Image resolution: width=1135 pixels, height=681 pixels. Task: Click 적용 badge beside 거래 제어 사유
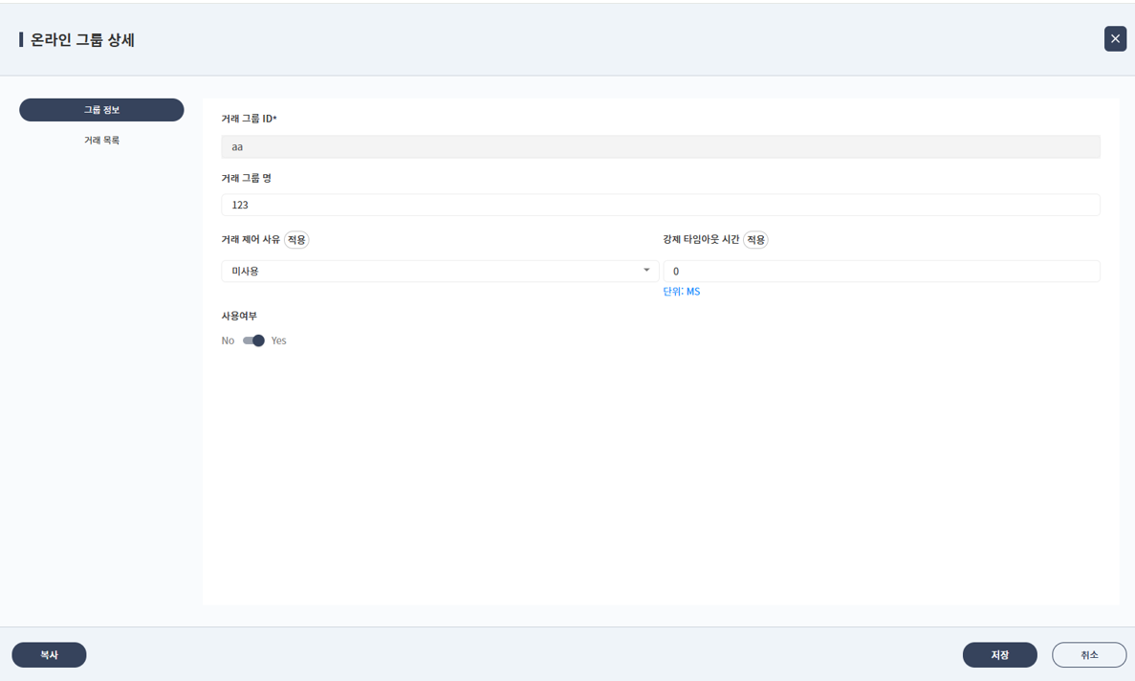click(296, 240)
